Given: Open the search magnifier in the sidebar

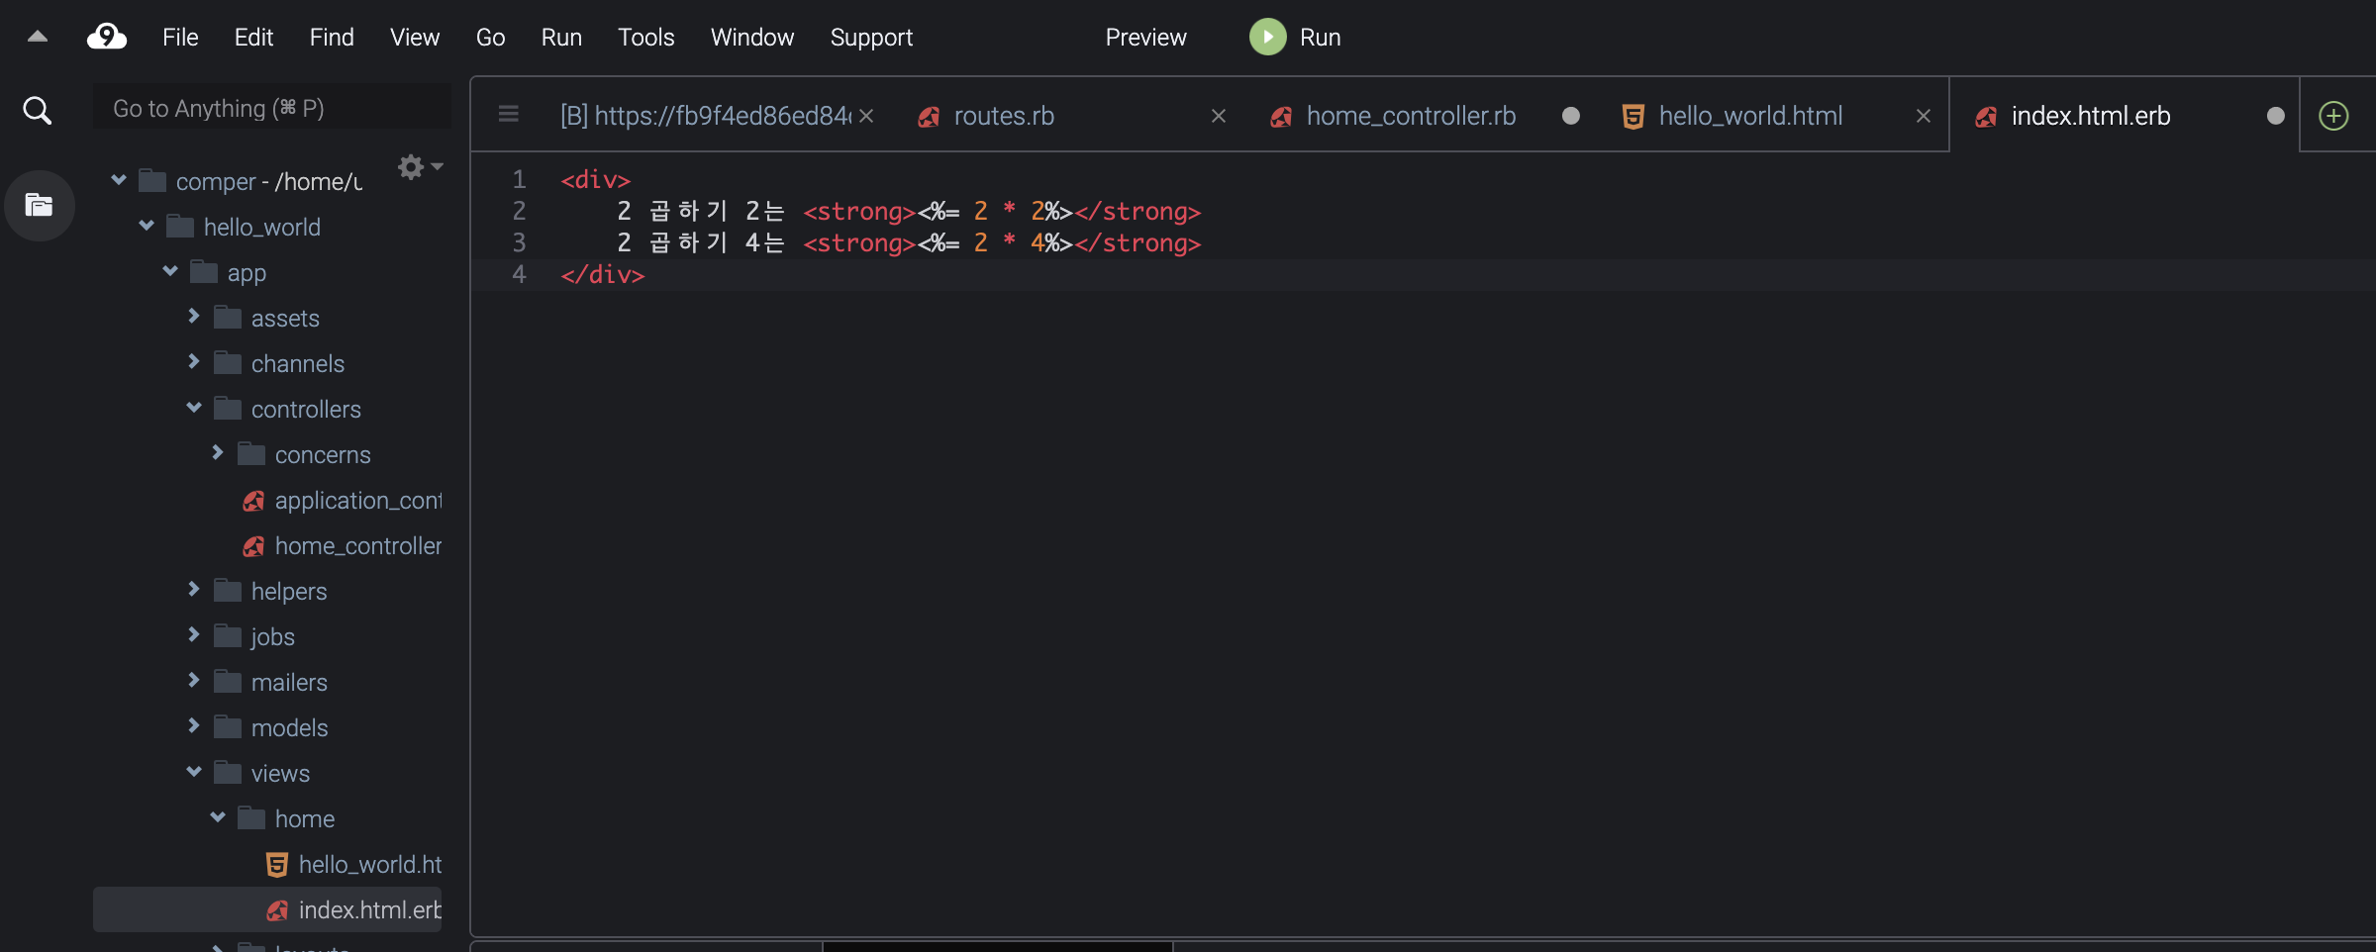Looking at the screenshot, I should coord(38,110).
